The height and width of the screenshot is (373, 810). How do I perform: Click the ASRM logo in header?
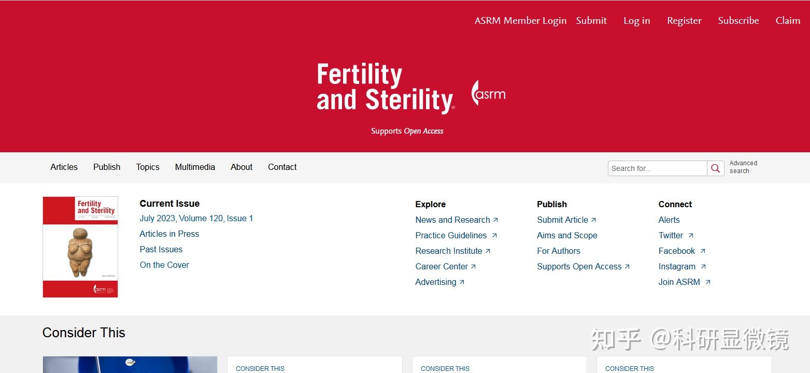click(488, 93)
